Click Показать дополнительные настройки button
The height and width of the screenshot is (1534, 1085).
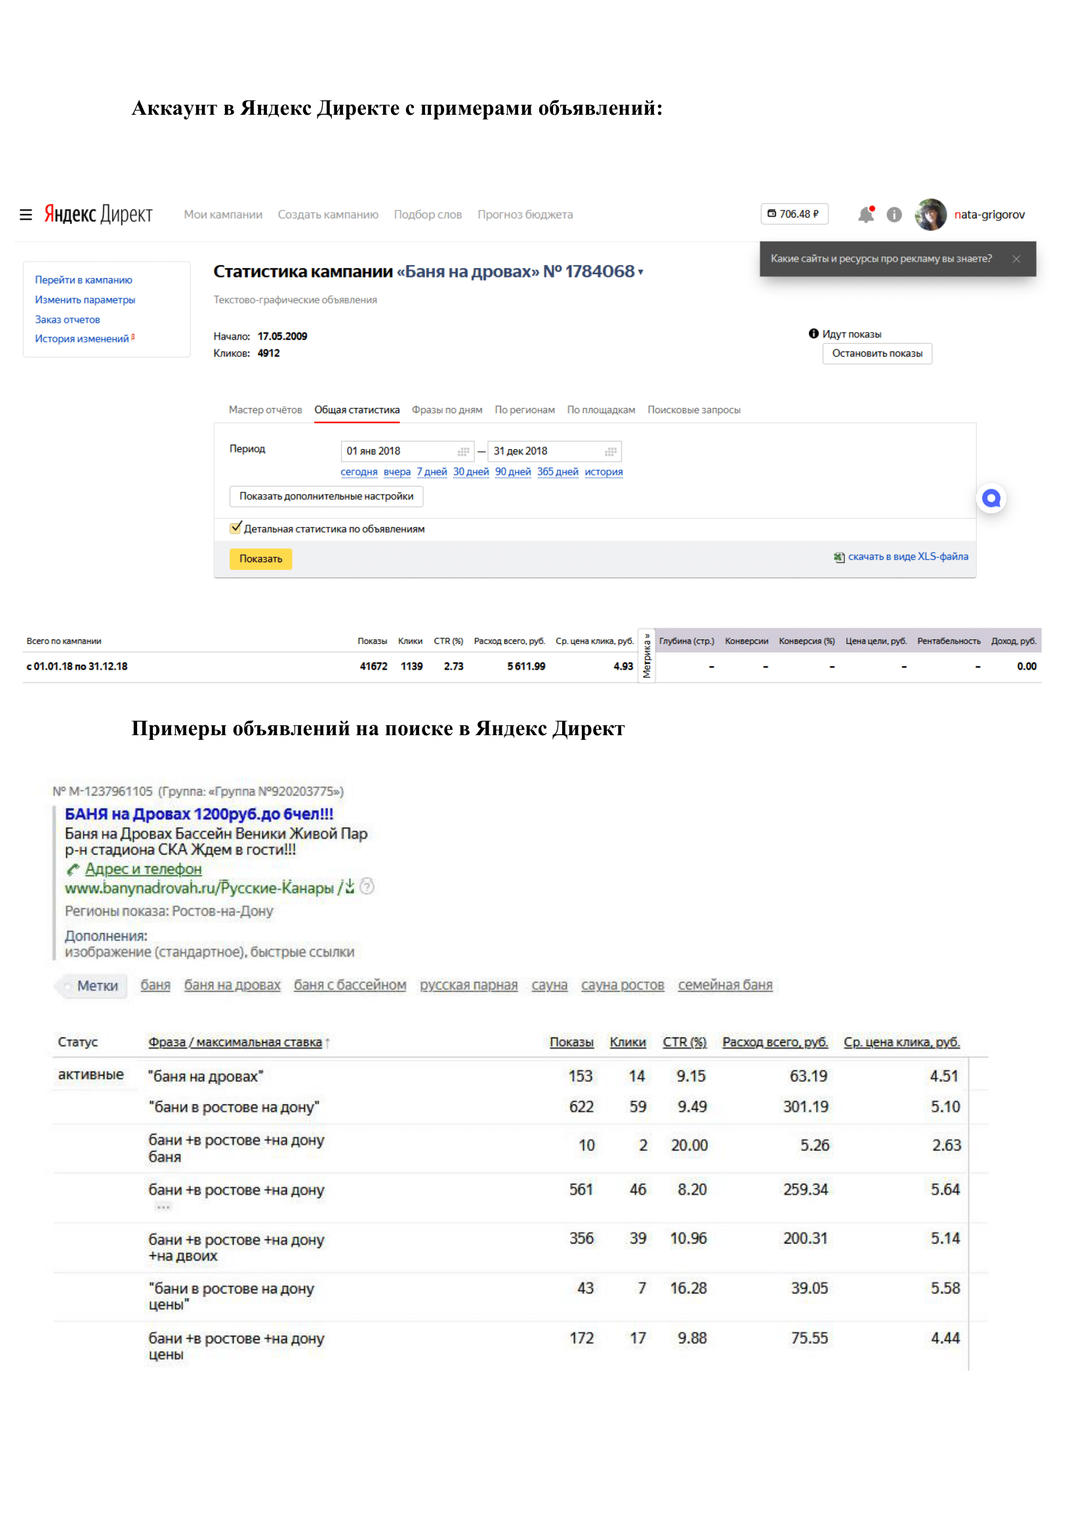[x=327, y=496]
